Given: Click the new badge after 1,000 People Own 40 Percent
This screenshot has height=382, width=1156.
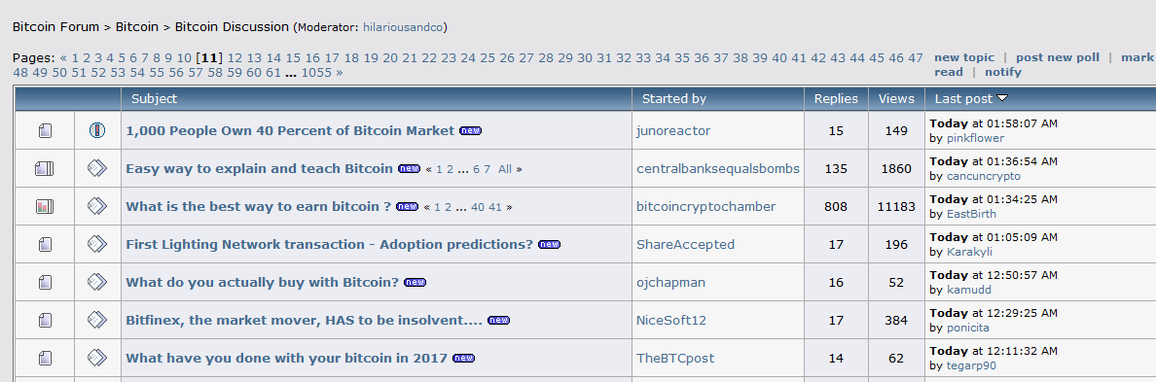Looking at the screenshot, I should [x=470, y=131].
